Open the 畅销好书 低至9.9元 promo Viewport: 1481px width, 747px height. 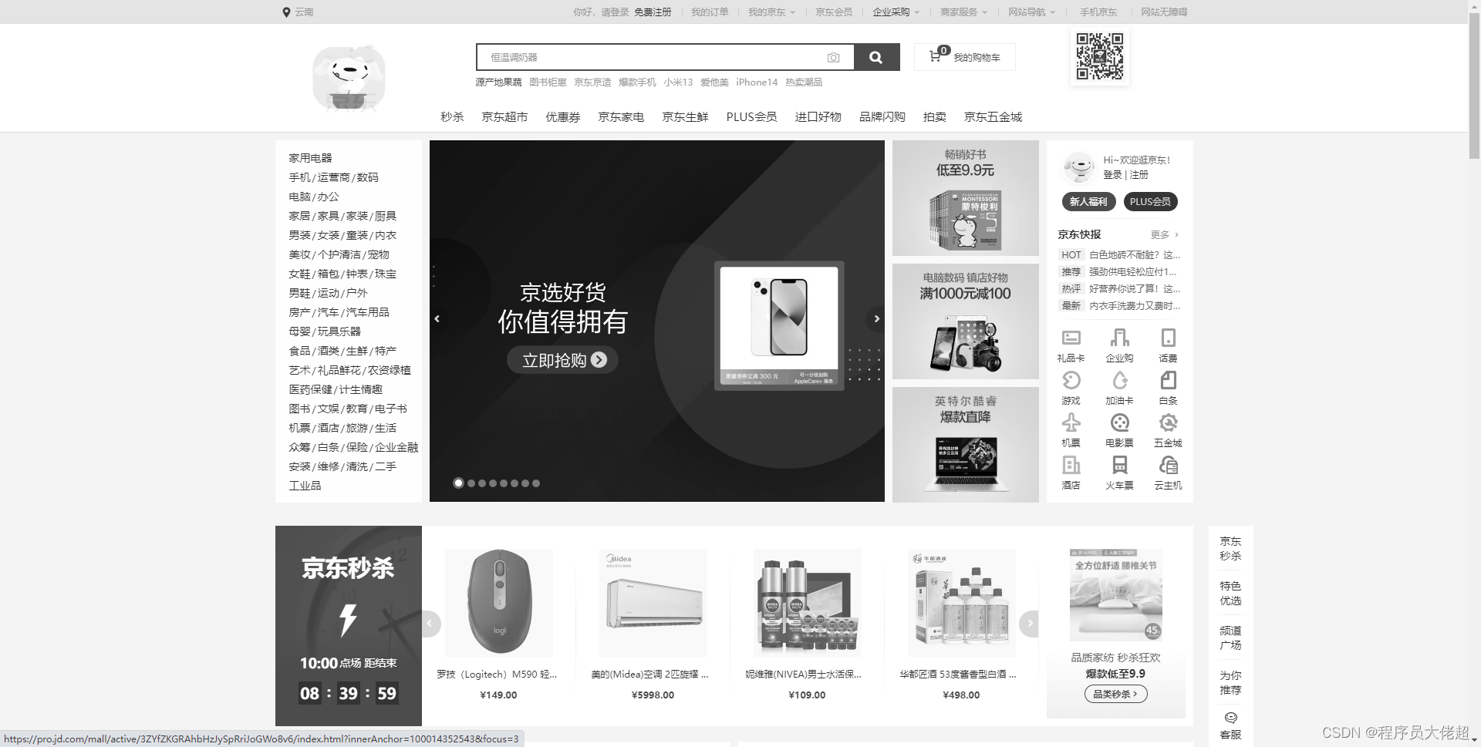coord(965,198)
